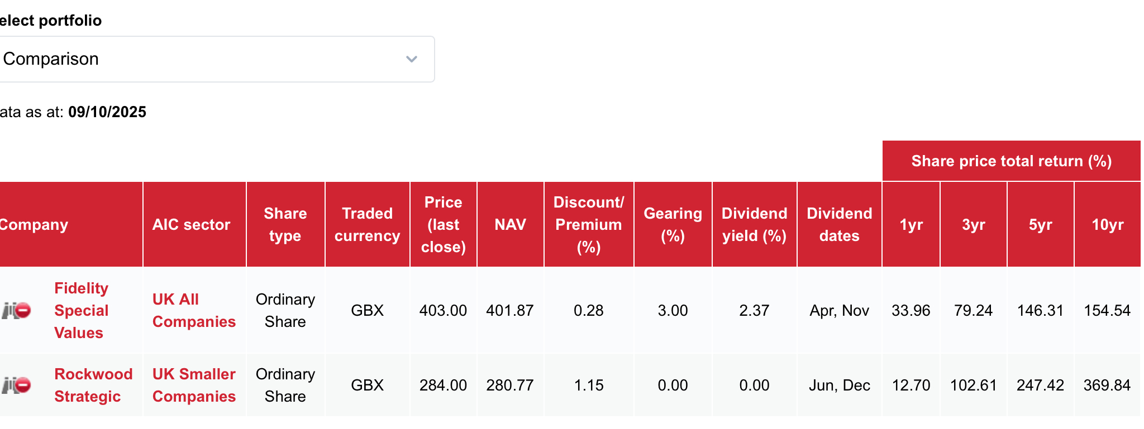This screenshot has width=1144, height=429.
Task: Select Fidelity's dividend yield value 2.37
Action: click(x=755, y=310)
